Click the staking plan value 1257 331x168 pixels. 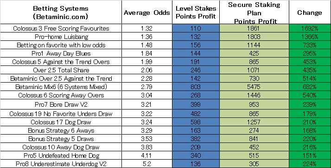pyautogui.click(x=254, y=122)
